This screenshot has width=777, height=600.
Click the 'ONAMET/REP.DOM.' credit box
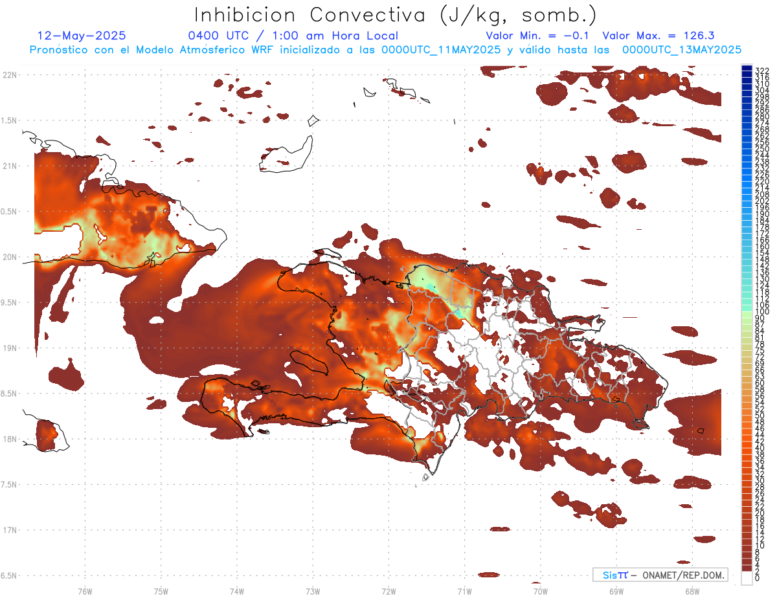click(x=660, y=575)
